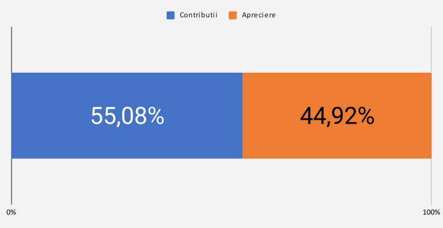Select the Contributii legend label
This screenshot has width=443, height=228.
click(x=198, y=15)
